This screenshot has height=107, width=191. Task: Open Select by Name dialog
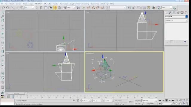[x=41, y=8]
